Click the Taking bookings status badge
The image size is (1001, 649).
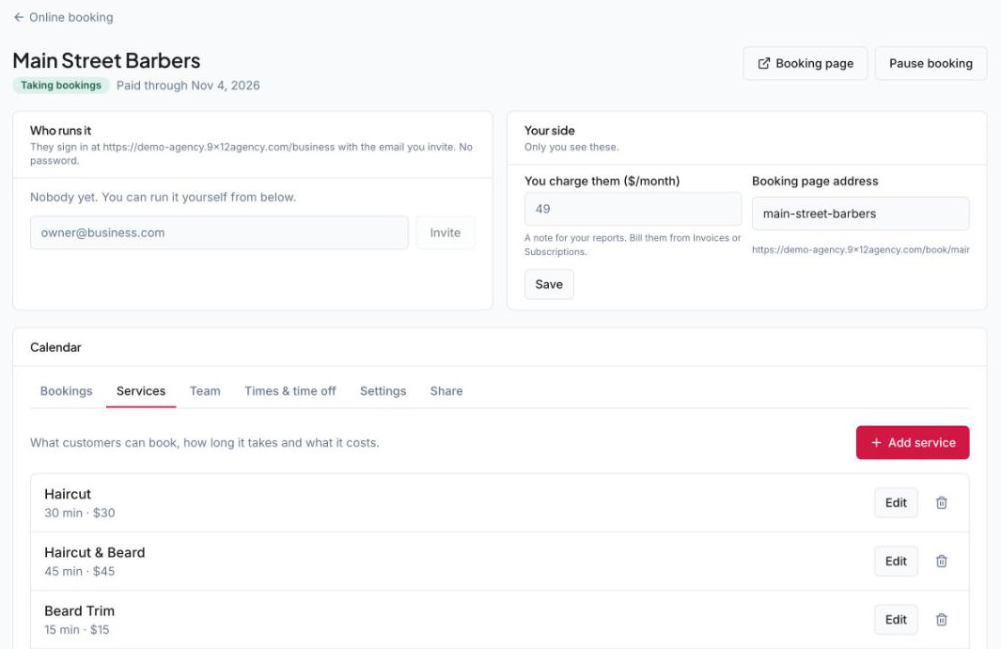[61, 85]
